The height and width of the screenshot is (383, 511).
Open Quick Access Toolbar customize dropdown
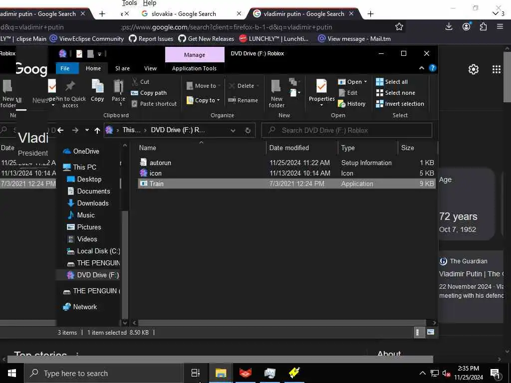pos(99,54)
